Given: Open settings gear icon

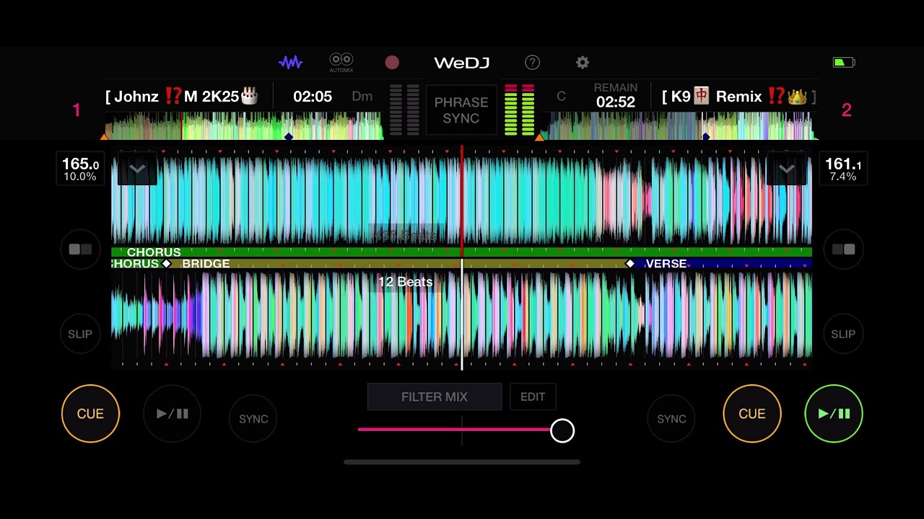Looking at the screenshot, I should (x=583, y=63).
